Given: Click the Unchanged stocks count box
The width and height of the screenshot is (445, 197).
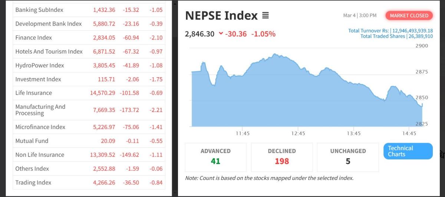Looking at the screenshot, I should coord(348,157).
